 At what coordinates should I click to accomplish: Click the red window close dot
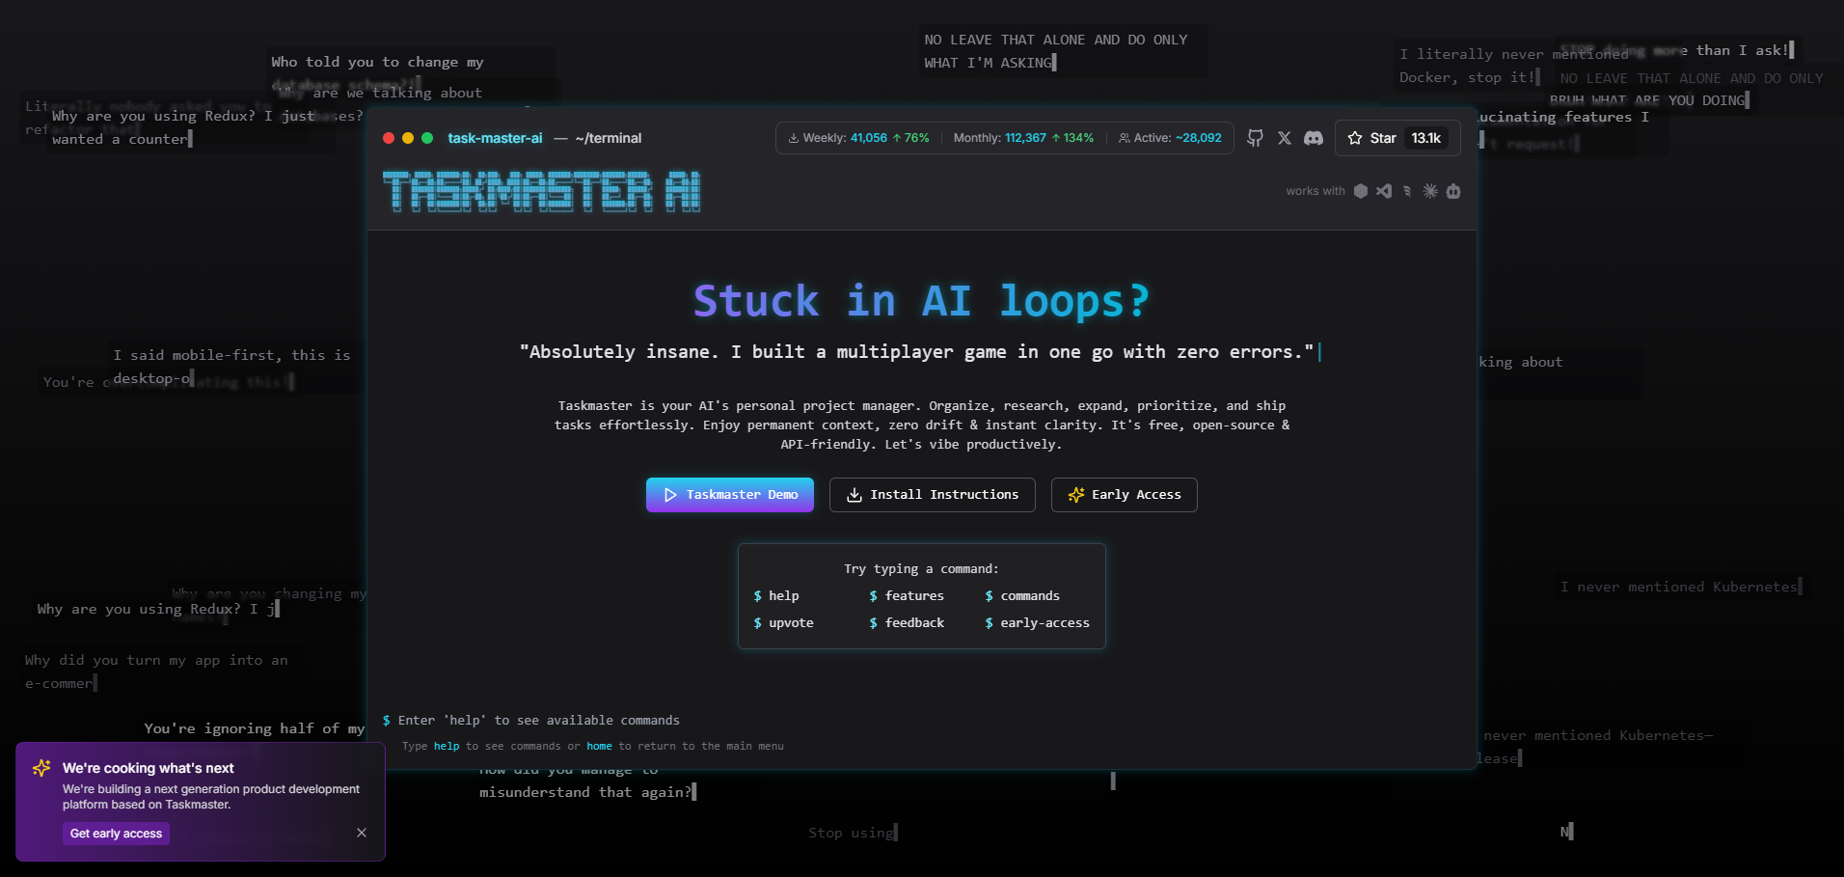click(x=389, y=138)
